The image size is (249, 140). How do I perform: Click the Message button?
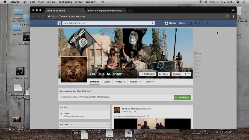pyautogui.click(x=177, y=74)
